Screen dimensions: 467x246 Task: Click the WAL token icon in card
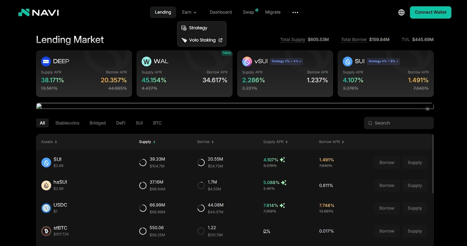147,61
